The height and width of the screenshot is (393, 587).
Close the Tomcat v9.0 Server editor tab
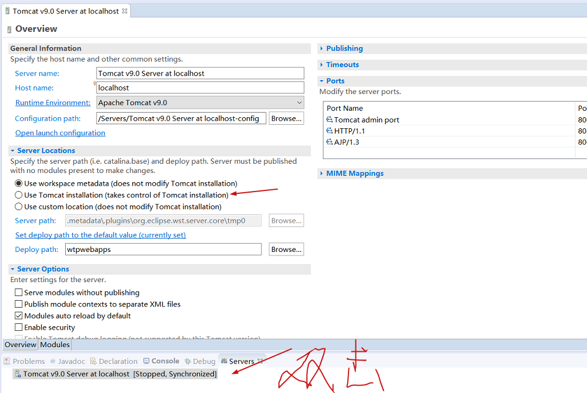point(124,11)
